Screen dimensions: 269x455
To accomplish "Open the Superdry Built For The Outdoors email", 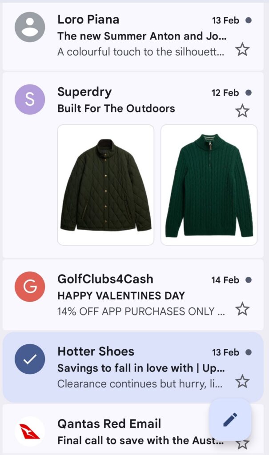I will coord(116,108).
